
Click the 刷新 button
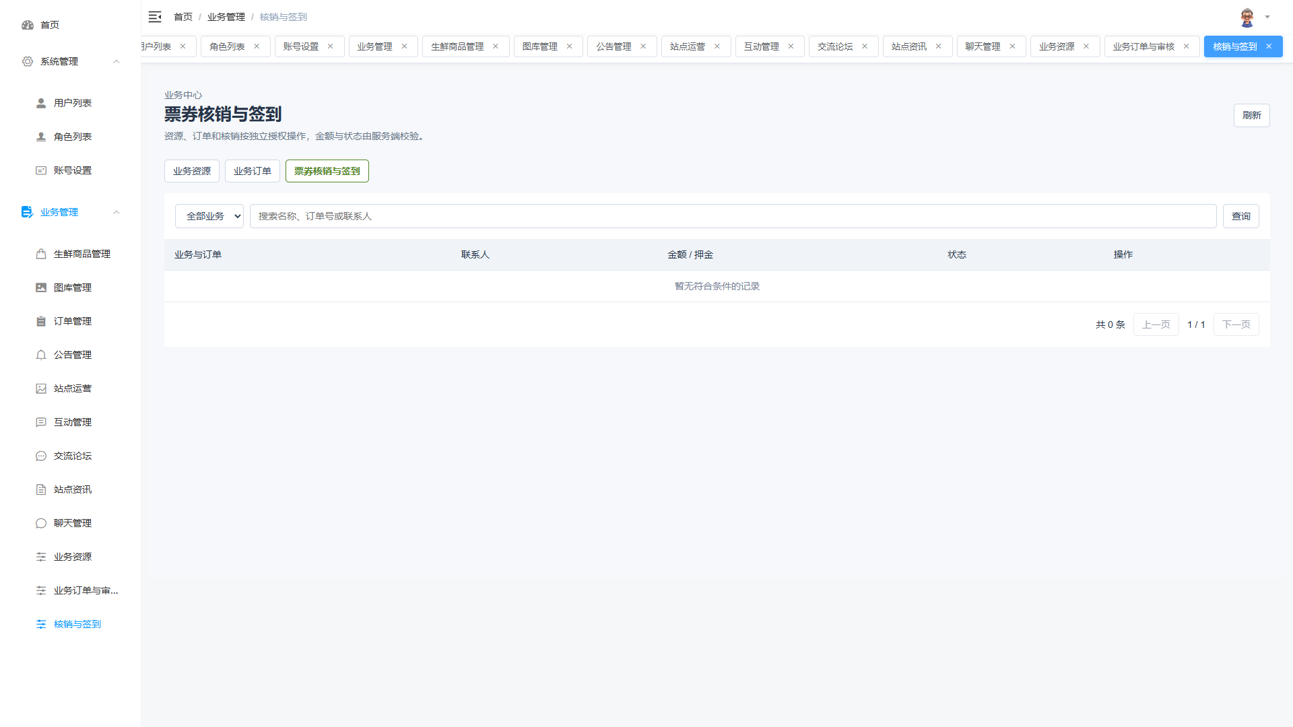pos(1252,115)
